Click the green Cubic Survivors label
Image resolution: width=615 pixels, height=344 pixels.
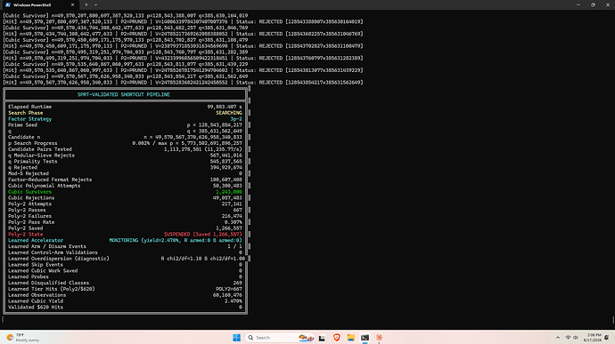click(x=29, y=192)
